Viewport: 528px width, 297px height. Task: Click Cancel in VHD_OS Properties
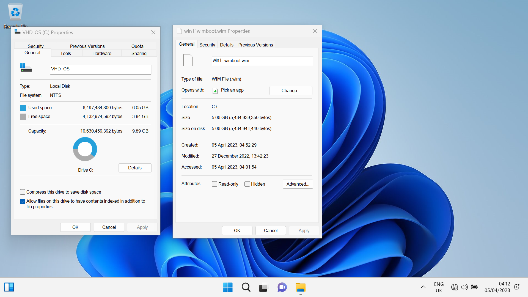[109, 227]
